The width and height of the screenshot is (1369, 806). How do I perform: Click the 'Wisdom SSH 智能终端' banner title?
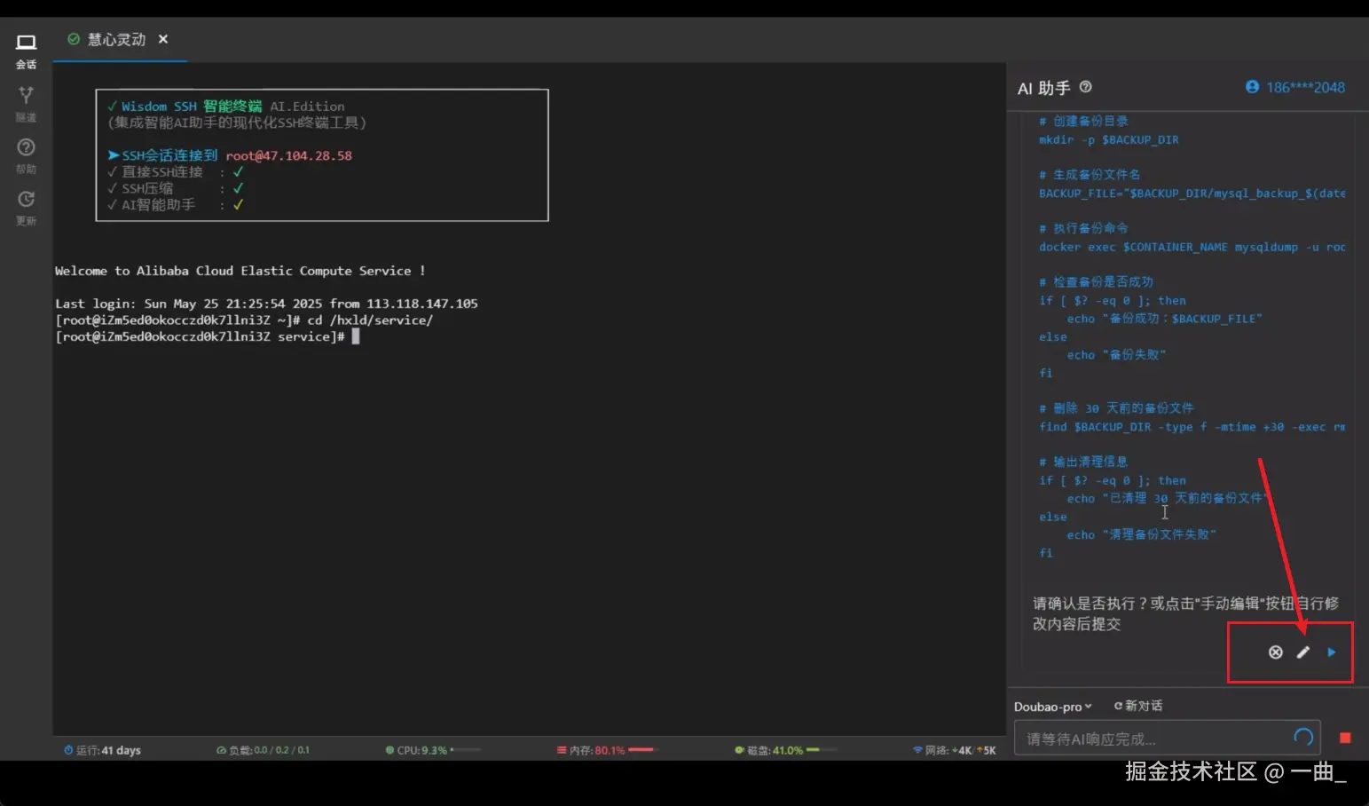click(192, 106)
